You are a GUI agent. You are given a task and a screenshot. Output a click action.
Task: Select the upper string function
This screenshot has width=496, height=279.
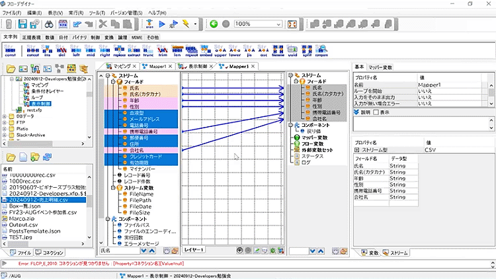pos(220,51)
